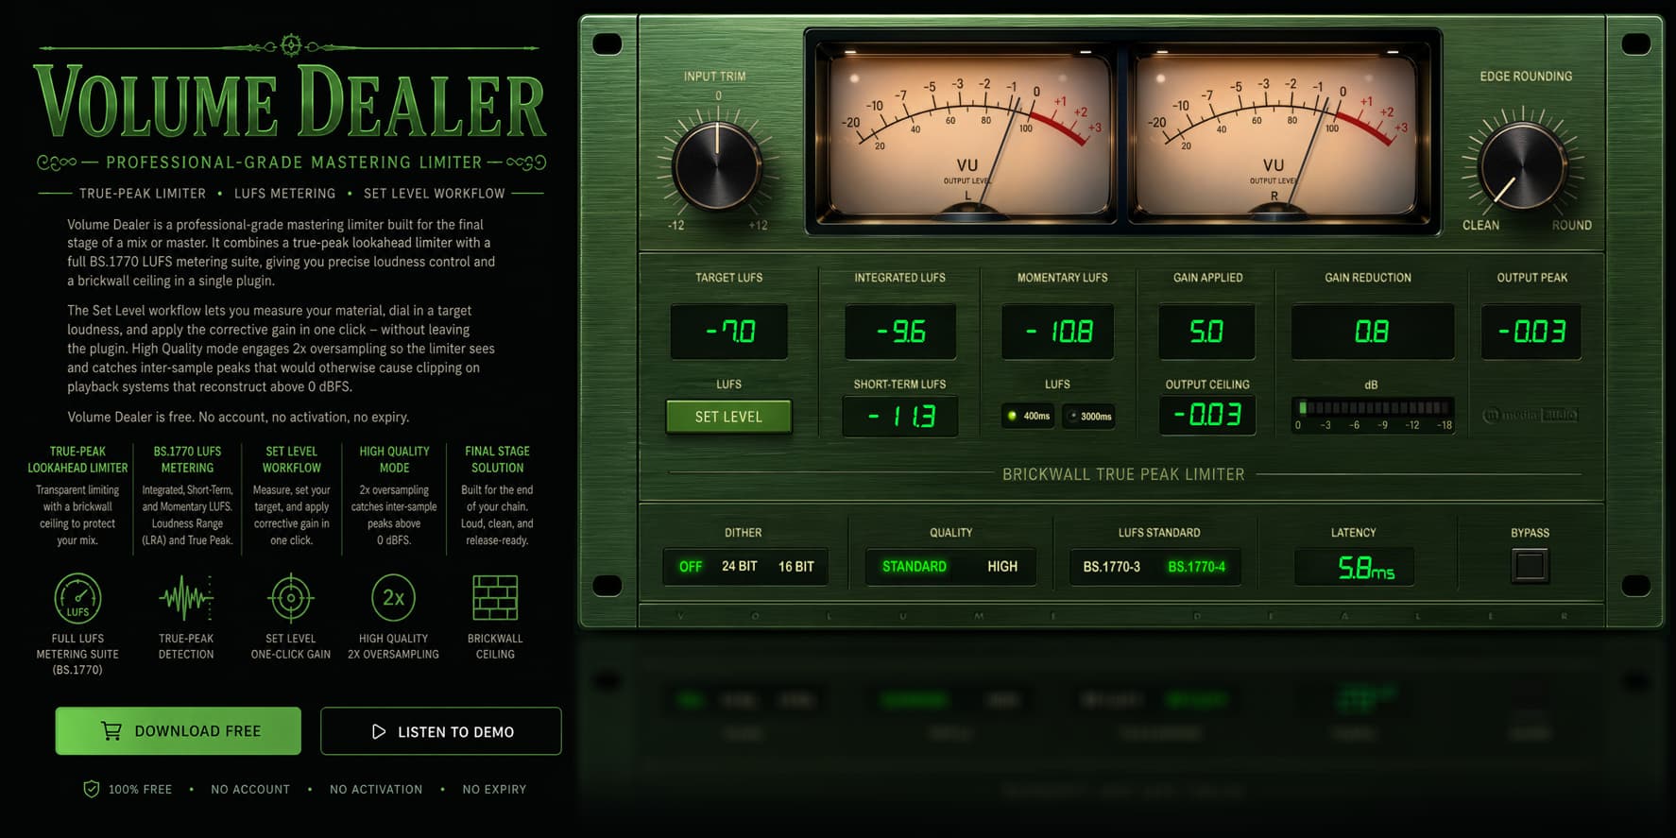Click the CLEAN label under Edge Rounding
Viewport: 1676px width, 838px height.
(1480, 225)
